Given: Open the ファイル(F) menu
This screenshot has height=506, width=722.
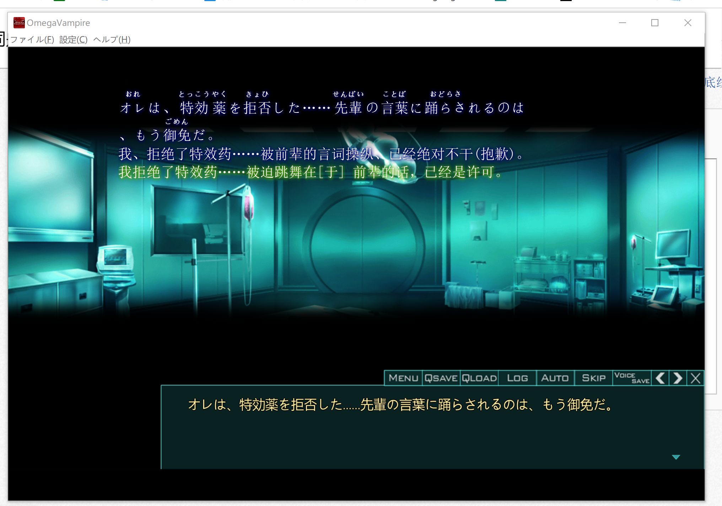Looking at the screenshot, I should (x=32, y=39).
